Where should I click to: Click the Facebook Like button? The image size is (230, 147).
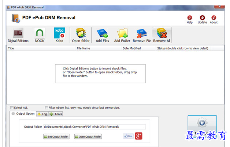point(128,136)
